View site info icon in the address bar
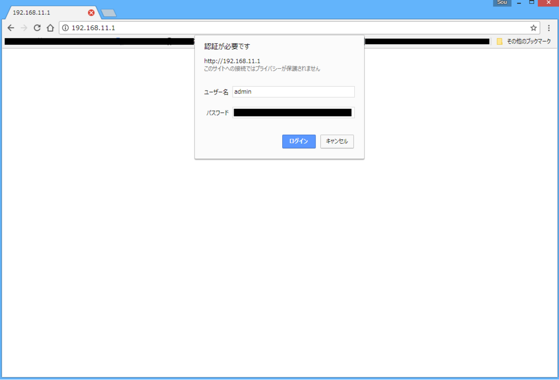Screen dimensions: 559x380 click(x=66, y=28)
